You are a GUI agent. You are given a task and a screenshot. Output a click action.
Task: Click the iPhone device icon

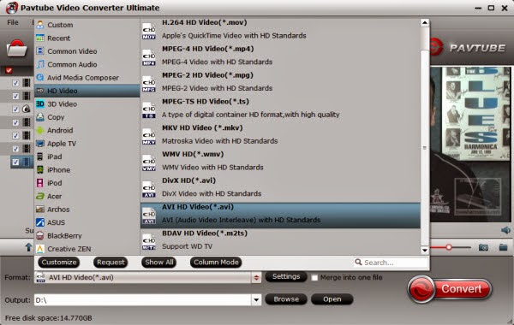(x=40, y=169)
